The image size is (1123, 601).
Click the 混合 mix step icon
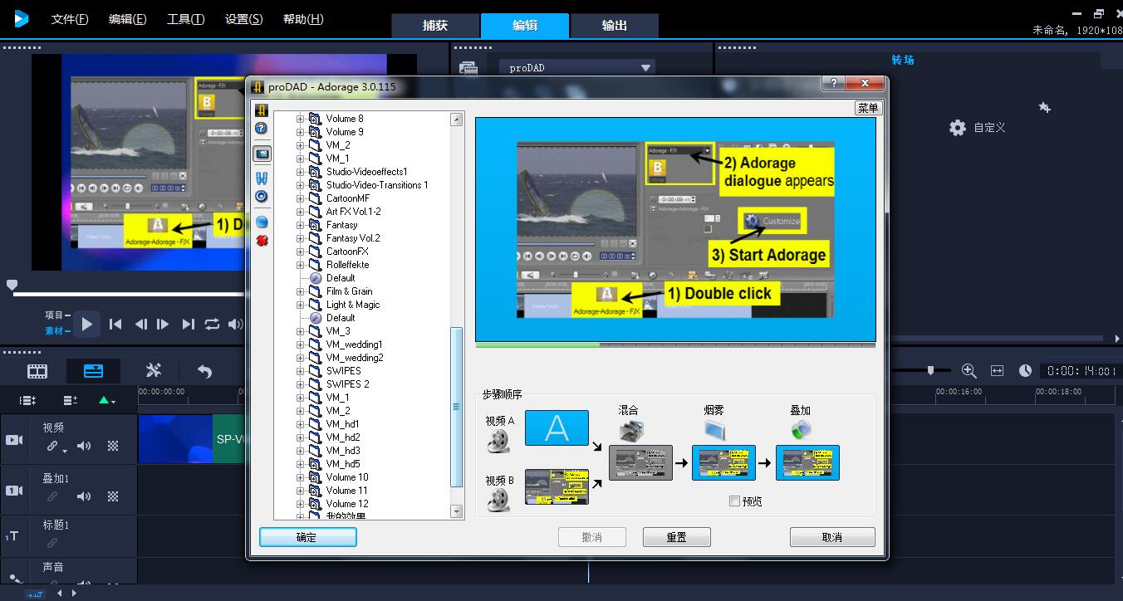pos(630,429)
